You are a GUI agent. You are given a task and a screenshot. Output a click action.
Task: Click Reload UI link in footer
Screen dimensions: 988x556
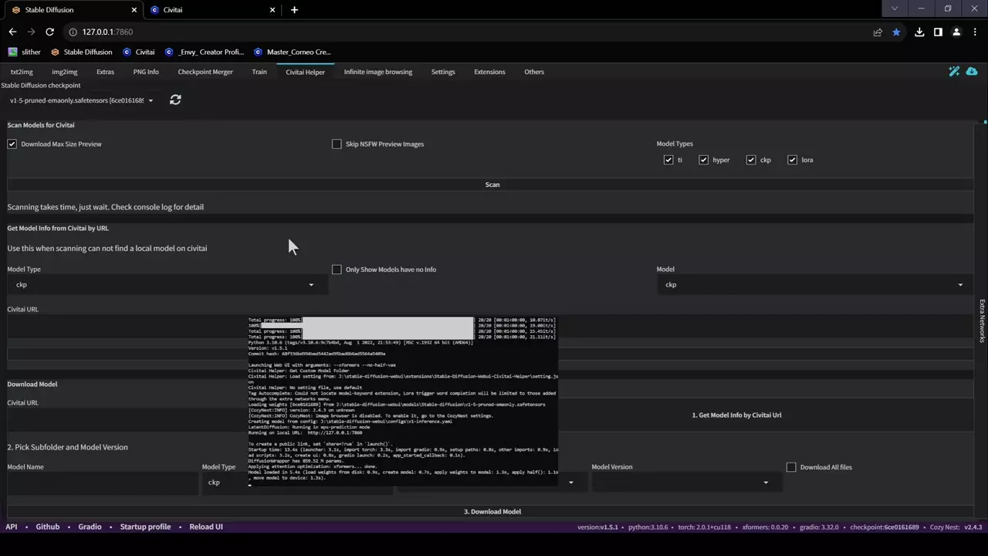click(x=206, y=527)
